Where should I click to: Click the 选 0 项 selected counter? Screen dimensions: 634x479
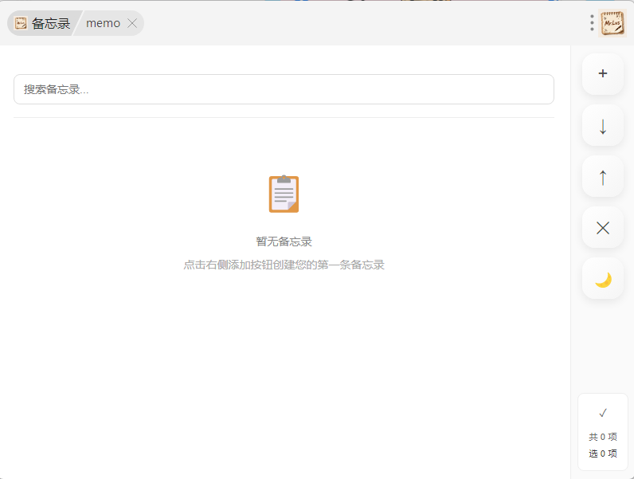point(603,453)
